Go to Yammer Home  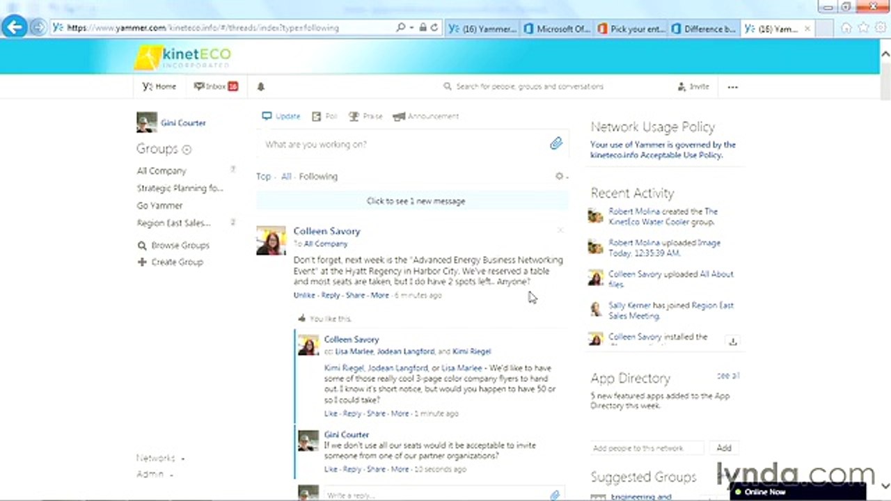[x=159, y=87]
